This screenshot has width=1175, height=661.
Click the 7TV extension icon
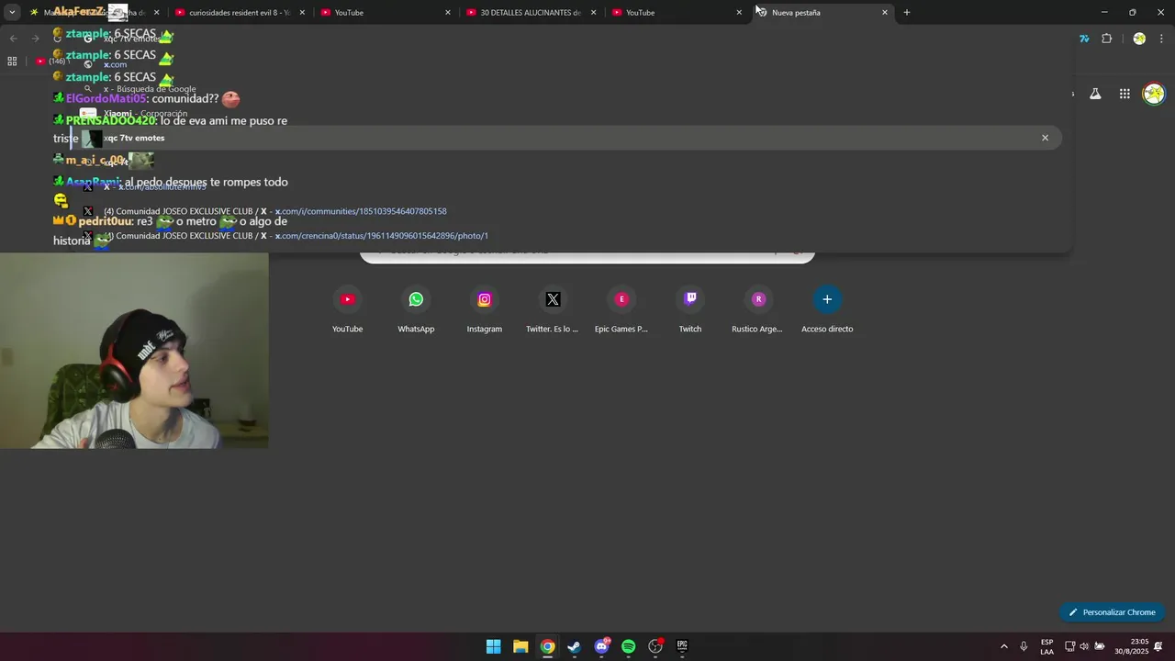click(1084, 39)
